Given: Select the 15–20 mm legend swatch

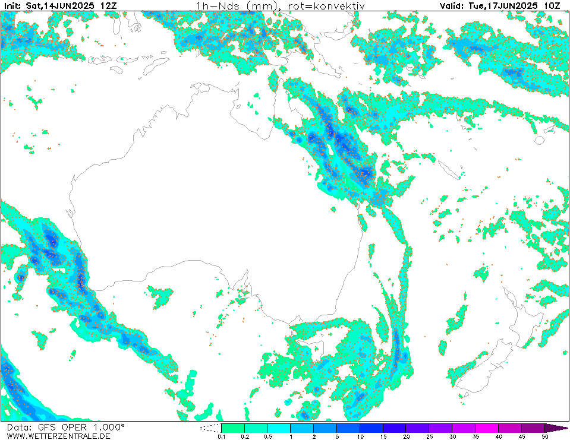Looking at the screenshot, I should [x=395, y=428].
